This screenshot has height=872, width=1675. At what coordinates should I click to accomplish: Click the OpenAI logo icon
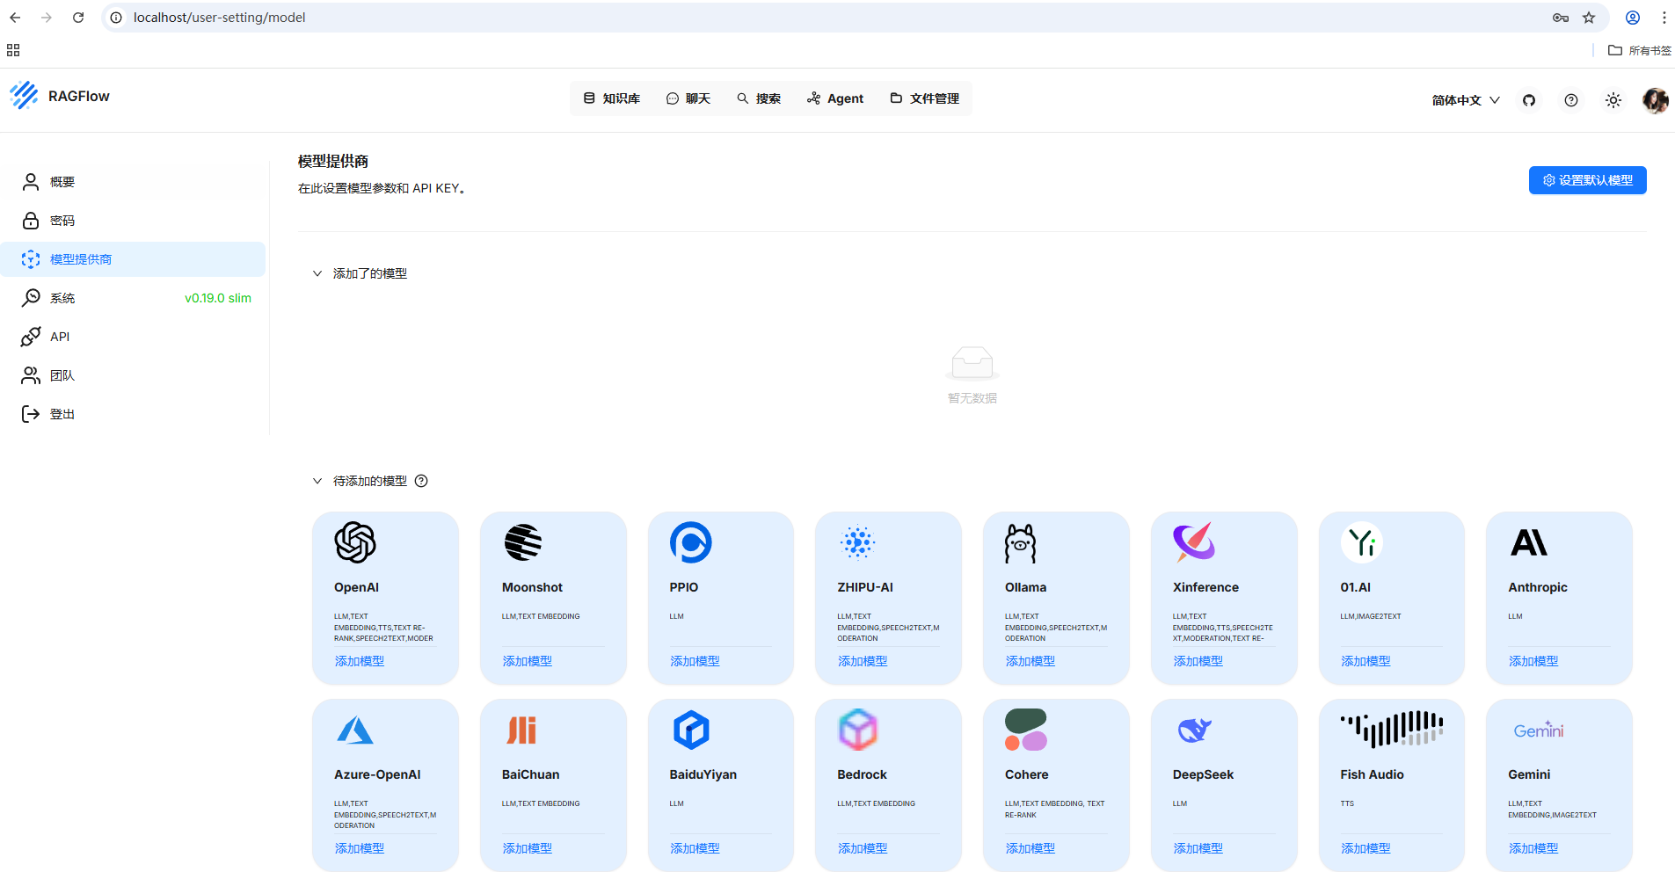[x=355, y=542]
